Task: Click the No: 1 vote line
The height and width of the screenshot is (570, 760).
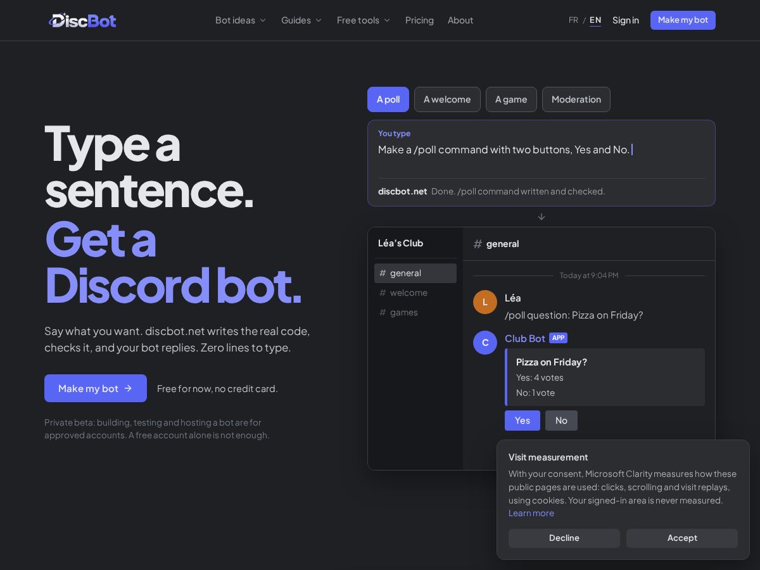Action: click(535, 393)
